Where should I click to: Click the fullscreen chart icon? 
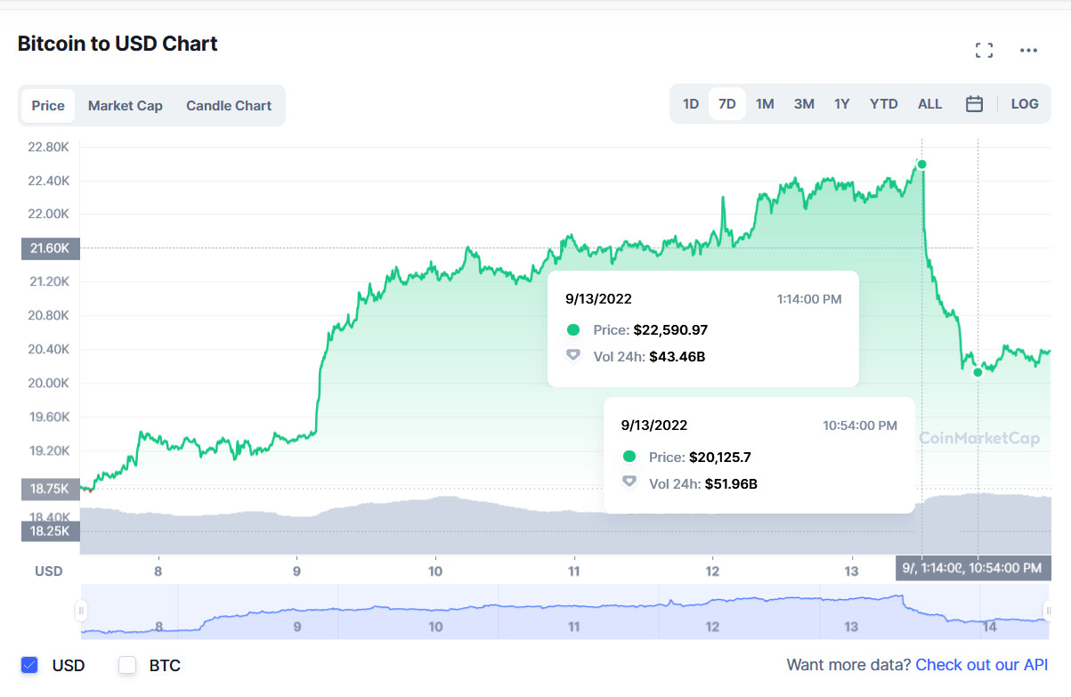[984, 50]
